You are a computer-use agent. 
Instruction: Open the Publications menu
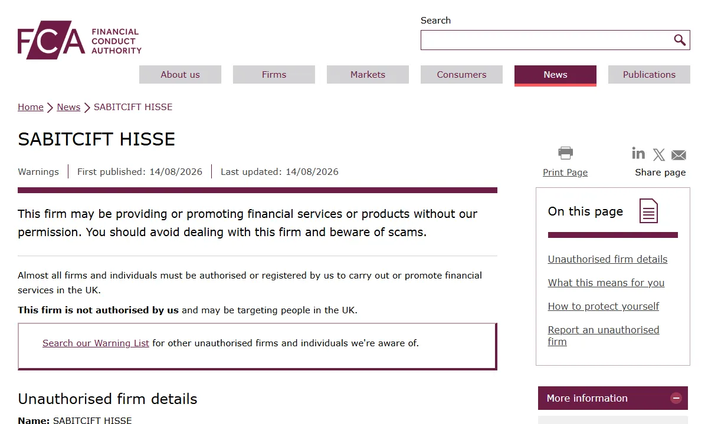click(x=649, y=74)
